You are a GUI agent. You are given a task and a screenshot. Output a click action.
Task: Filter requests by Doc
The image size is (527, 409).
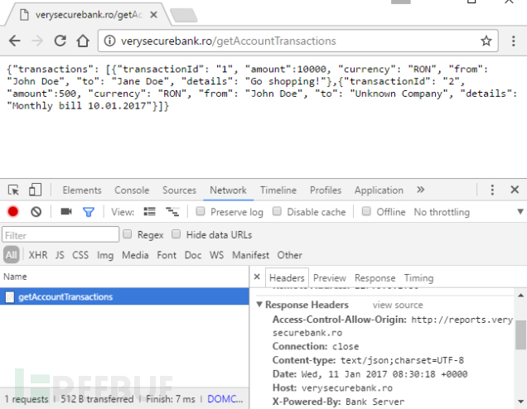click(x=193, y=255)
